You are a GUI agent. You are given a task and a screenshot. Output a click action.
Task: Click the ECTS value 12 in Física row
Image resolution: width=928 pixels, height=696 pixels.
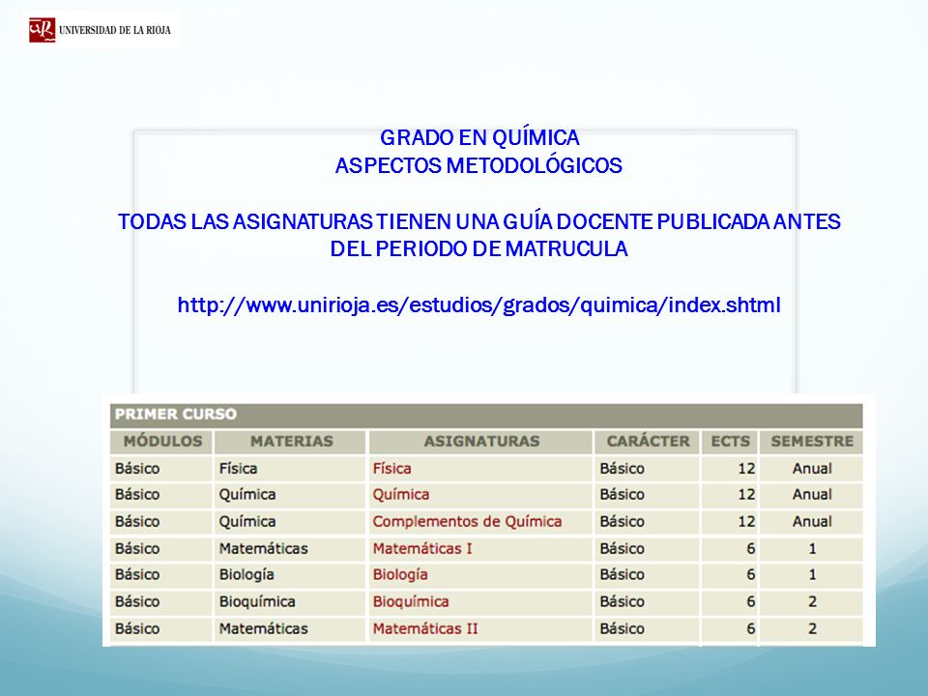click(730, 468)
